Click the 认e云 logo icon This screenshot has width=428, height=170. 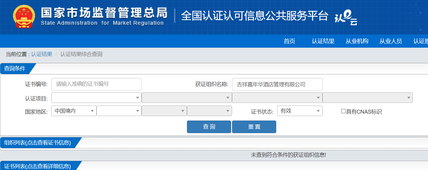[346, 17]
